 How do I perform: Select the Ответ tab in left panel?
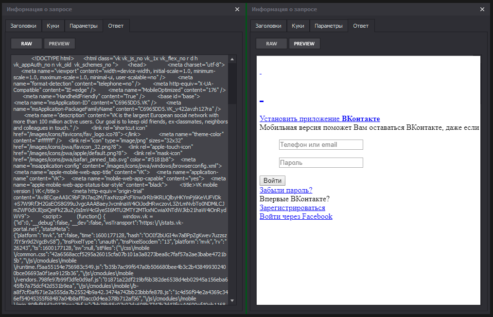116,26
